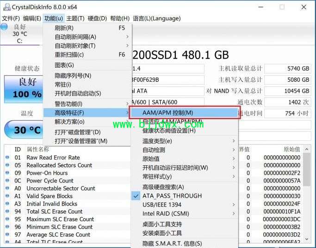Image resolution: width=316 pixels, height=248 pixels.
Task: Expand USB/IEEE 1394 submenu
Action: [185, 205]
